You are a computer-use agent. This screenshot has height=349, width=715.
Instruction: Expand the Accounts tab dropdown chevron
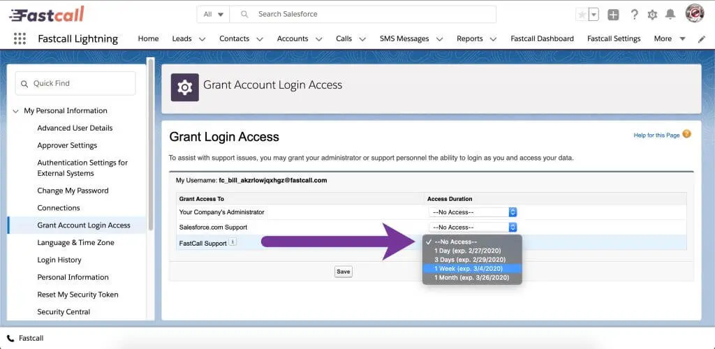[318, 39]
